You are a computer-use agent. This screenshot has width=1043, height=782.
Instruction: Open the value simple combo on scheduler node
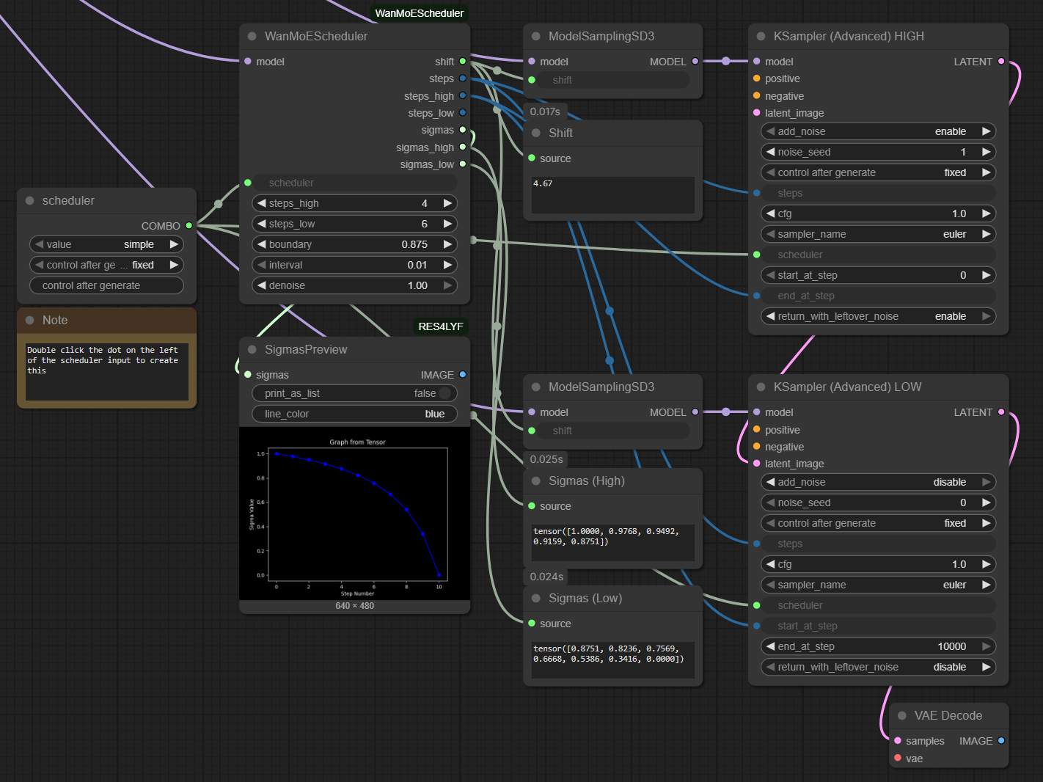[107, 244]
